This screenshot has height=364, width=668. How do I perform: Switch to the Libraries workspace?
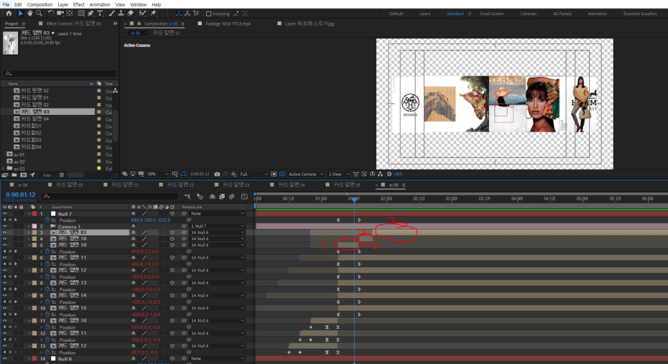click(528, 14)
